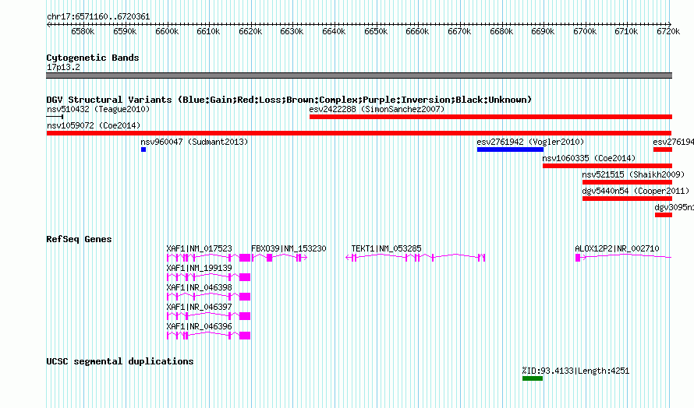The height and width of the screenshot is (408, 694).
Task: Select the XAF1|NR_046398 transcript label
Action: 199,288
